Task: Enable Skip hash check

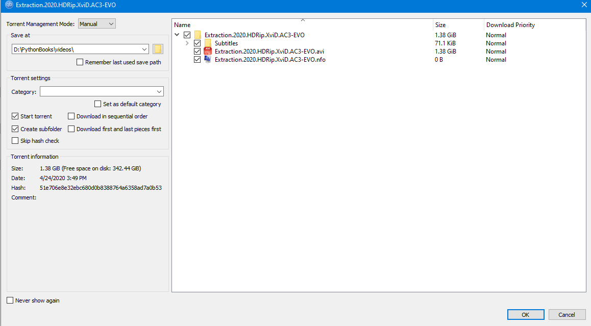Action: tap(15, 140)
